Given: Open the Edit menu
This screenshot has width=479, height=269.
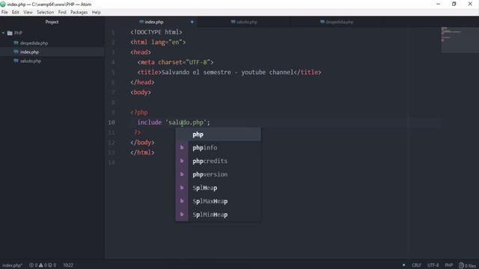Looking at the screenshot, I should 15,12.
